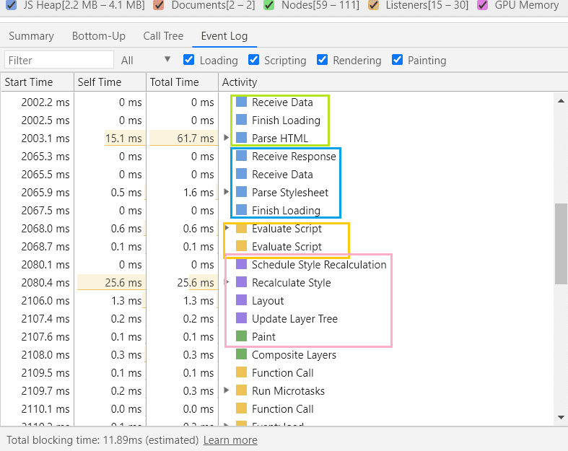Click the Learn more link

coord(230,440)
